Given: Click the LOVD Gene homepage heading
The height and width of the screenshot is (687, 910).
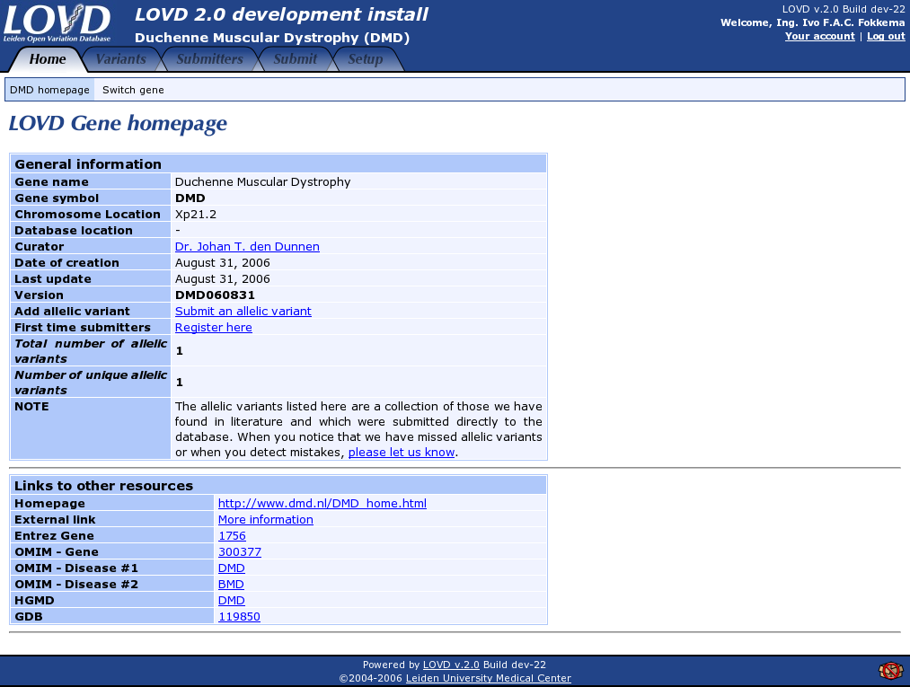Looking at the screenshot, I should 118,124.
